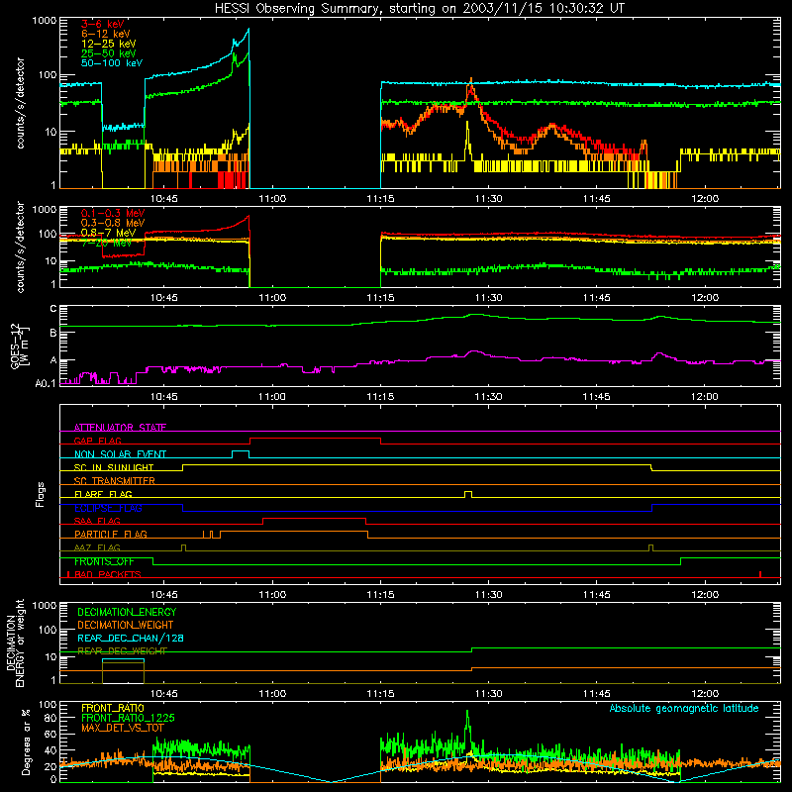Image resolution: width=792 pixels, height=792 pixels.
Task: Click the FLARE_FLAG pulse near 11:28
Action: pos(468,494)
